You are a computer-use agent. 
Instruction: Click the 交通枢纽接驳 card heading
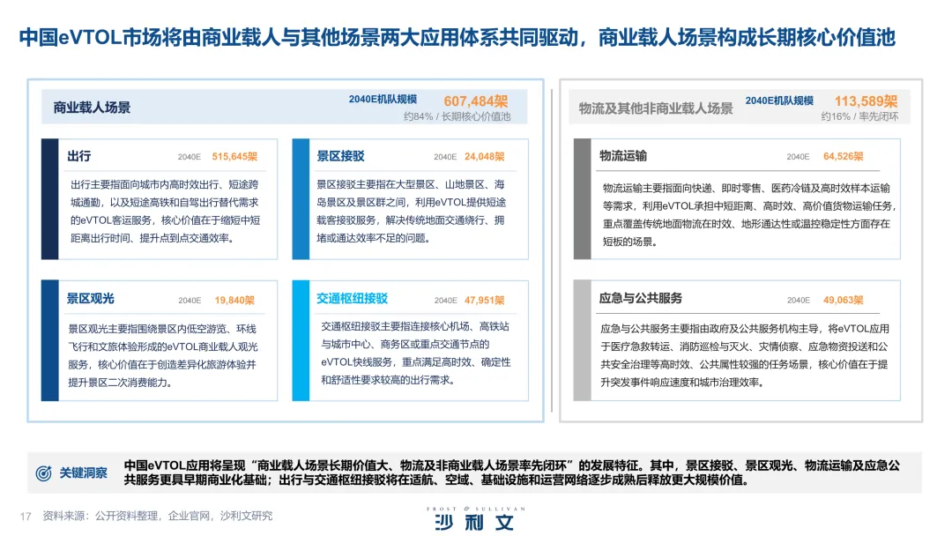352,299
